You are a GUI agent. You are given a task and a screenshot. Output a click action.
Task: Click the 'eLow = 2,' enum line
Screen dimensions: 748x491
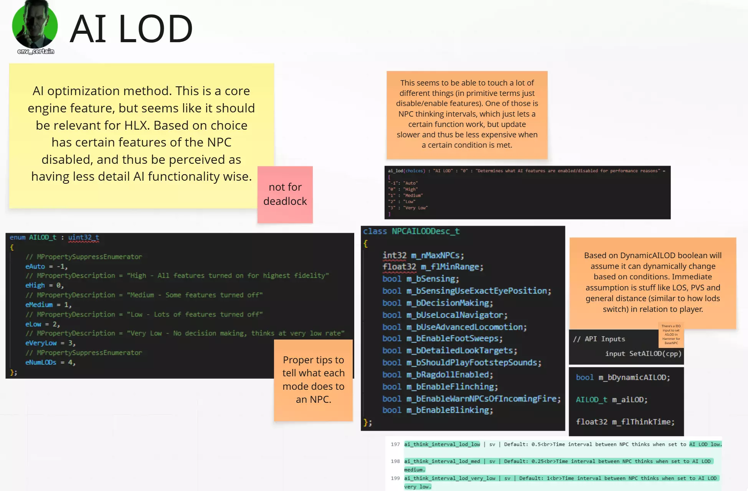(x=43, y=324)
